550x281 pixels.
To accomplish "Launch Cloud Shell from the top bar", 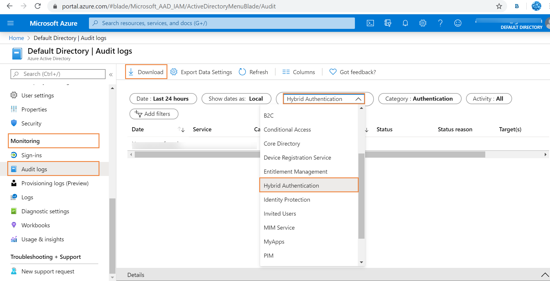I will 370,23.
